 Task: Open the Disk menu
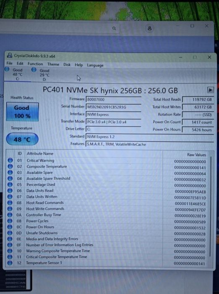[x=67, y=65]
